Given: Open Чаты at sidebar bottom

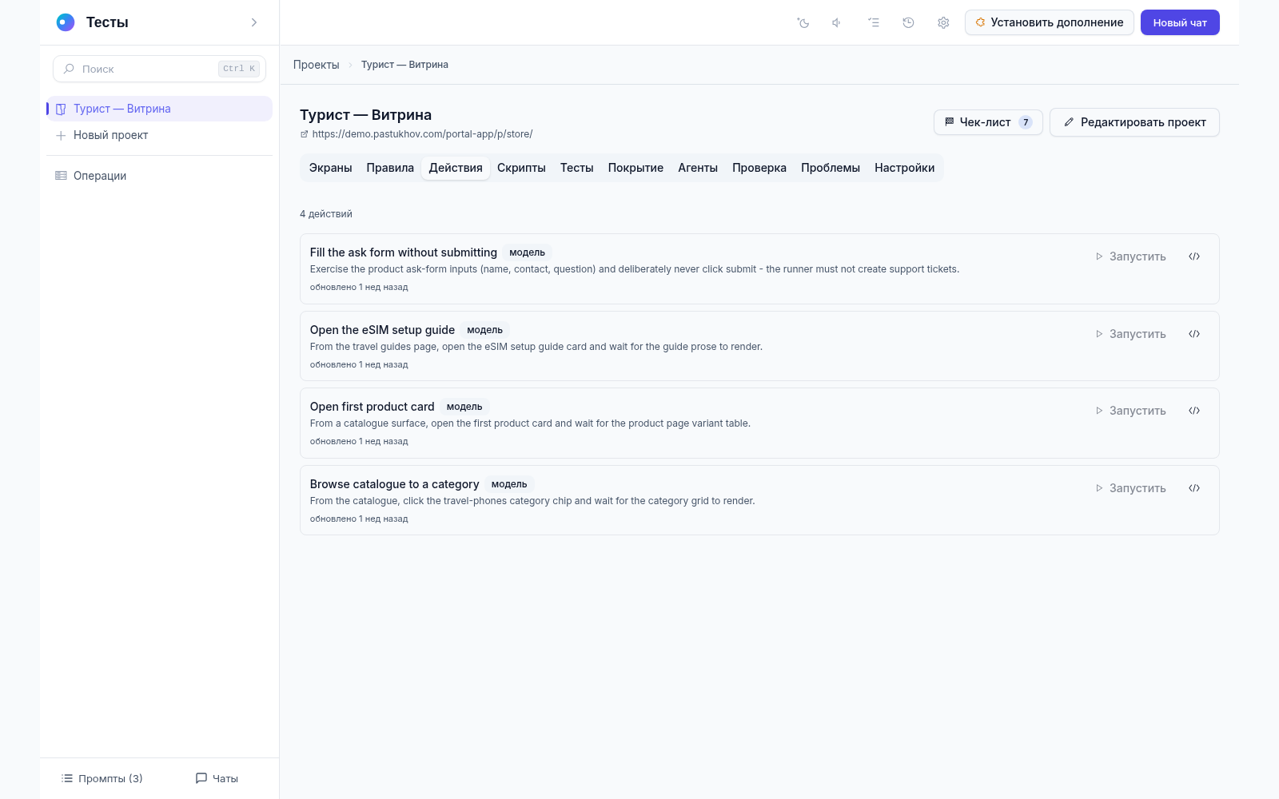Looking at the screenshot, I should [x=217, y=778].
